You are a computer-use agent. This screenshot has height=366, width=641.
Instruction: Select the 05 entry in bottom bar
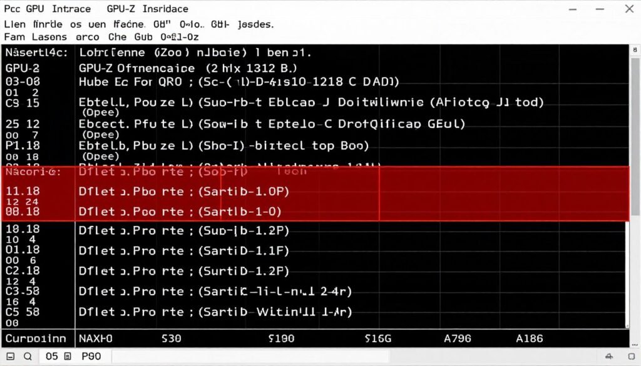[51, 356]
